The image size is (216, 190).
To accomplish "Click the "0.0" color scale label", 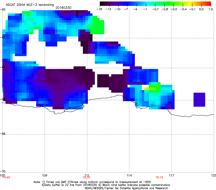I will (201, 9).
